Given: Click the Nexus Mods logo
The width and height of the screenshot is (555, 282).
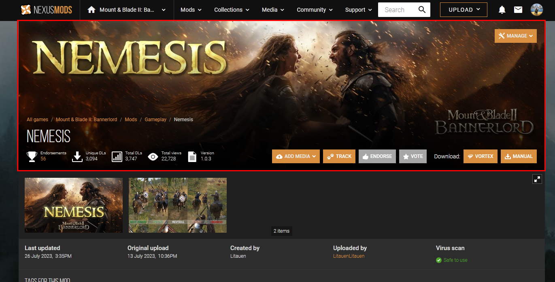Looking at the screenshot, I should (47, 10).
